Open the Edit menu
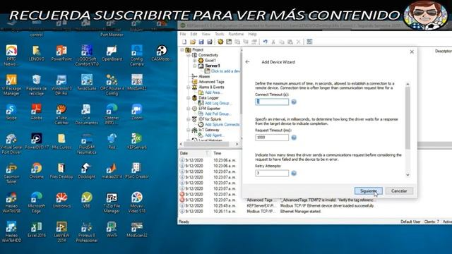Screen dimensions: 452x254 pos(194,34)
